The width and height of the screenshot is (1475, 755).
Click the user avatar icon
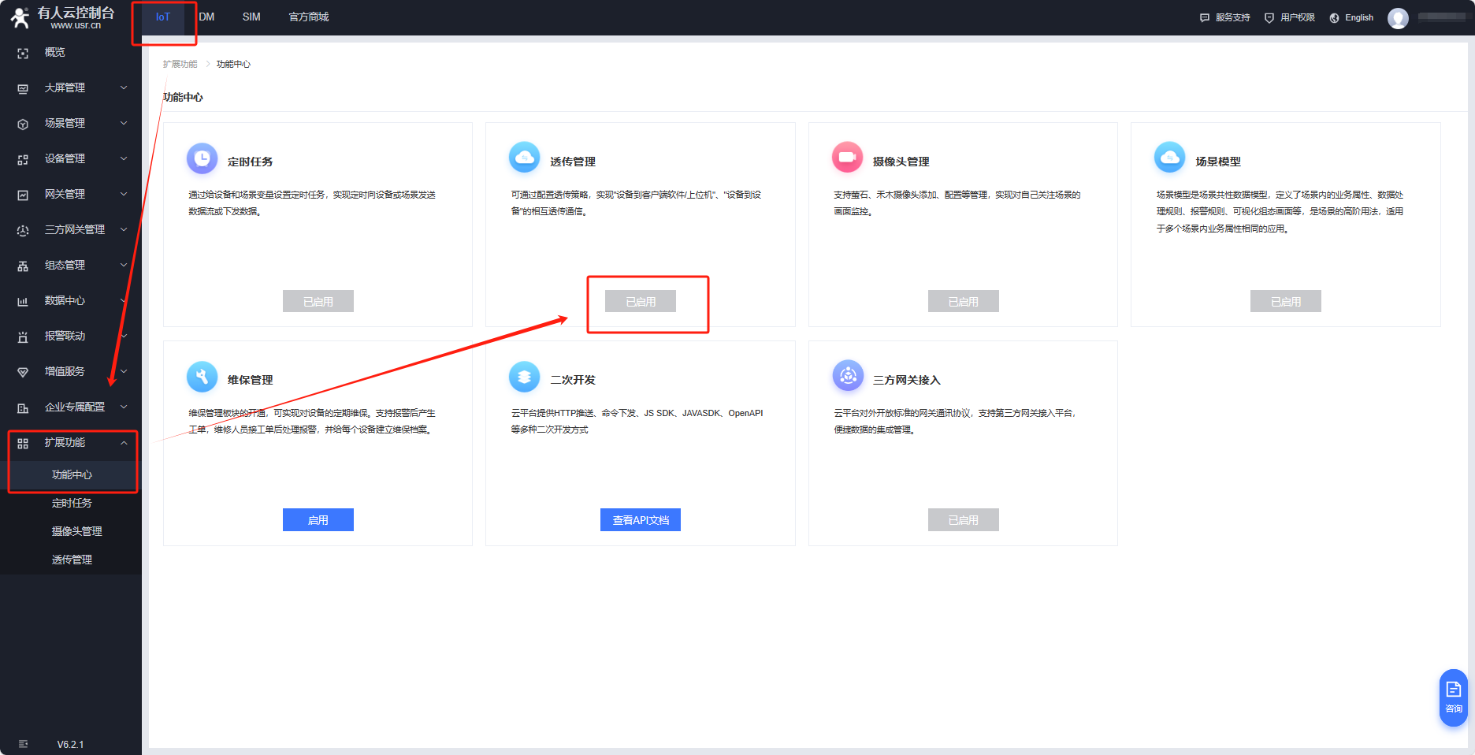[x=1398, y=18]
